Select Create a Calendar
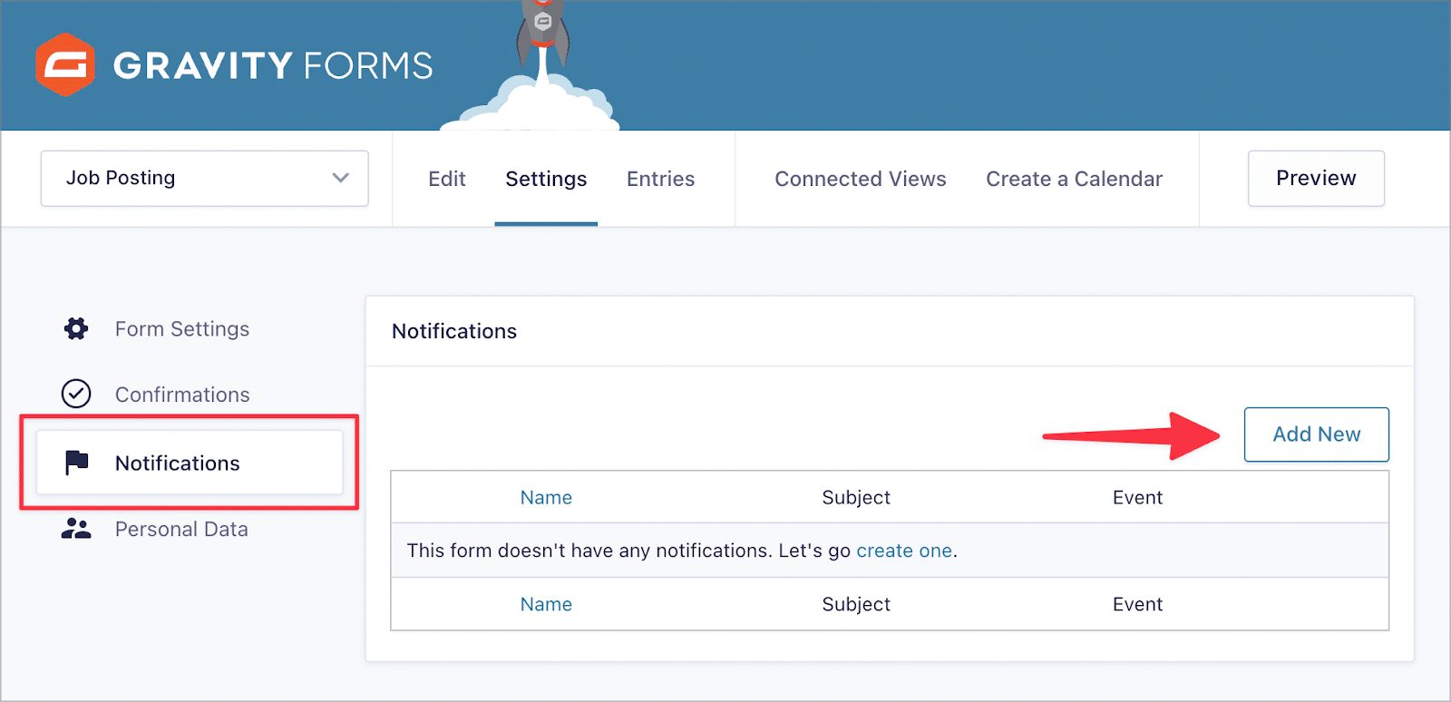1451x702 pixels. click(x=1074, y=179)
